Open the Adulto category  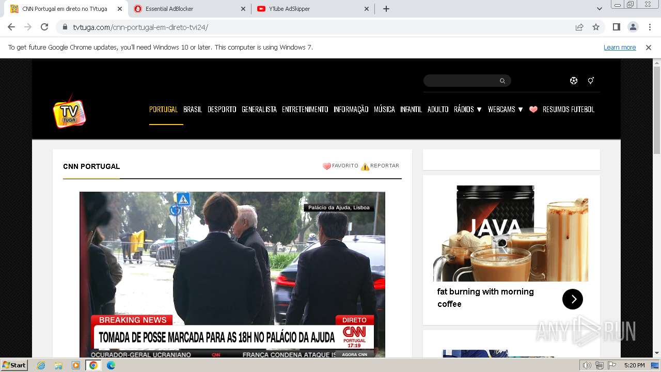click(438, 110)
